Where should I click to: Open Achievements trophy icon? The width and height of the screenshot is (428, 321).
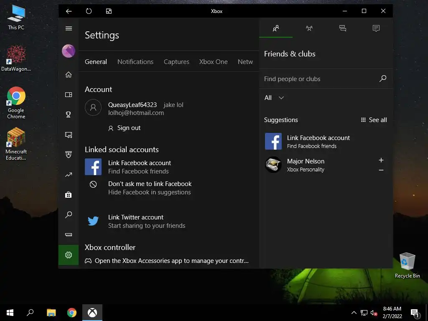pyautogui.click(x=69, y=115)
